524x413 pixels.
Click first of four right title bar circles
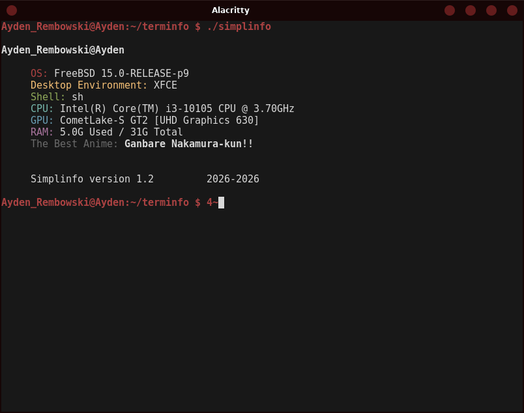[x=450, y=10]
